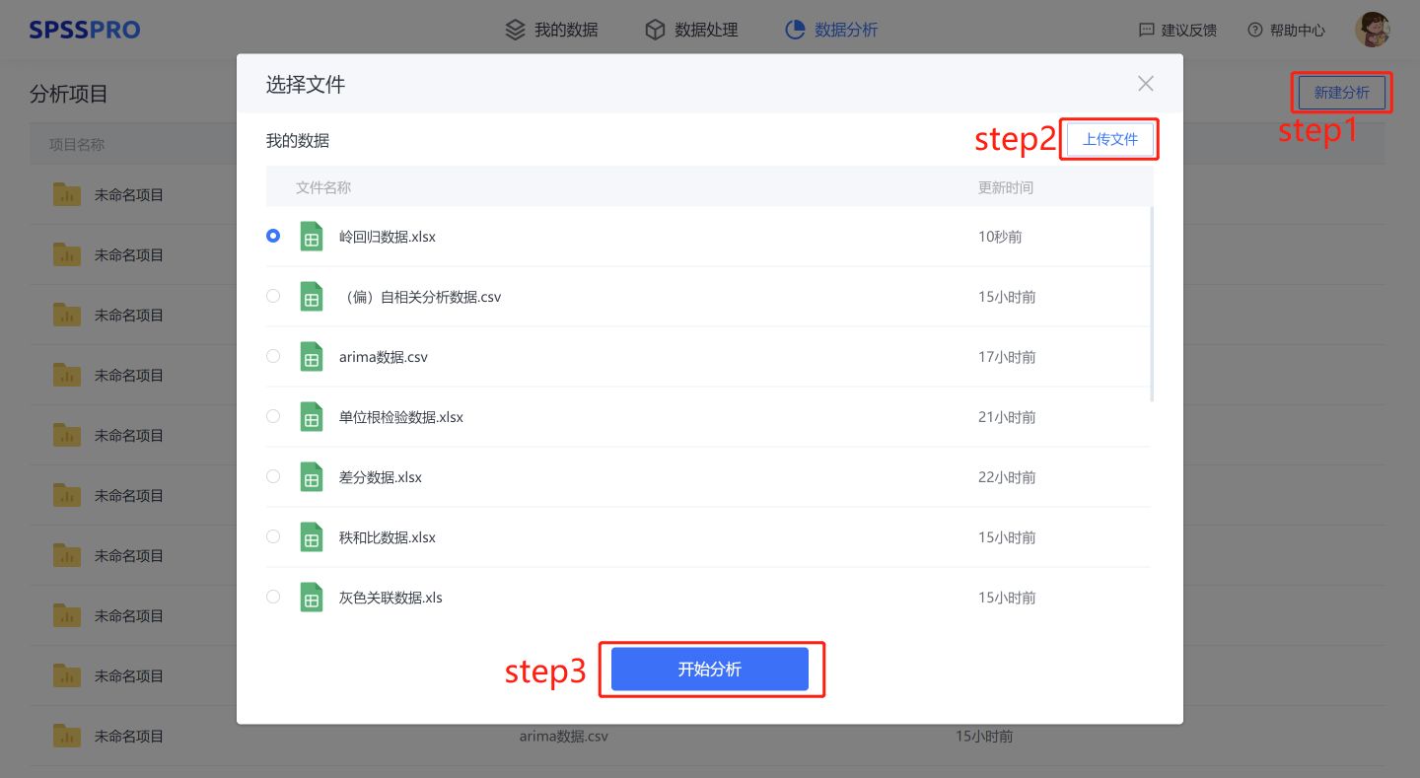Click 21小时前 update time cell
The image size is (1420, 778).
[x=1007, y=417]
